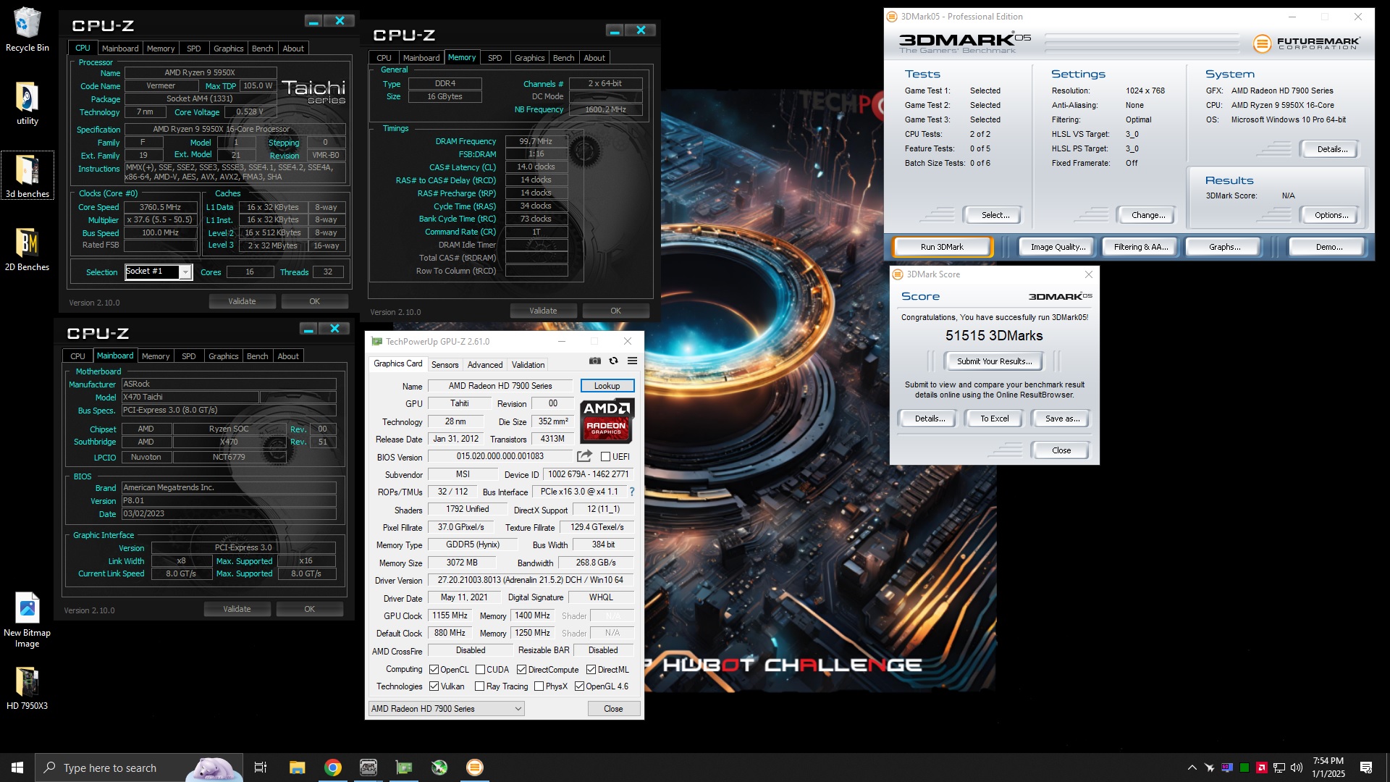The height and width of the screenshot is (782, 1390).
Task: Click Details... in 3DMark05 System panel
Action: (x=1331, y=149)
